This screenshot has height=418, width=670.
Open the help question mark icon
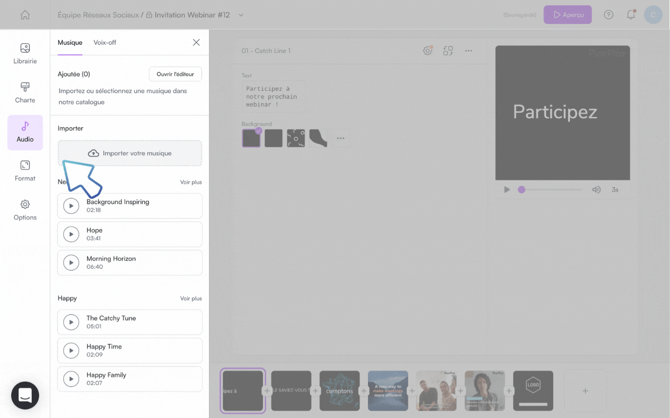tap(609, 15)
